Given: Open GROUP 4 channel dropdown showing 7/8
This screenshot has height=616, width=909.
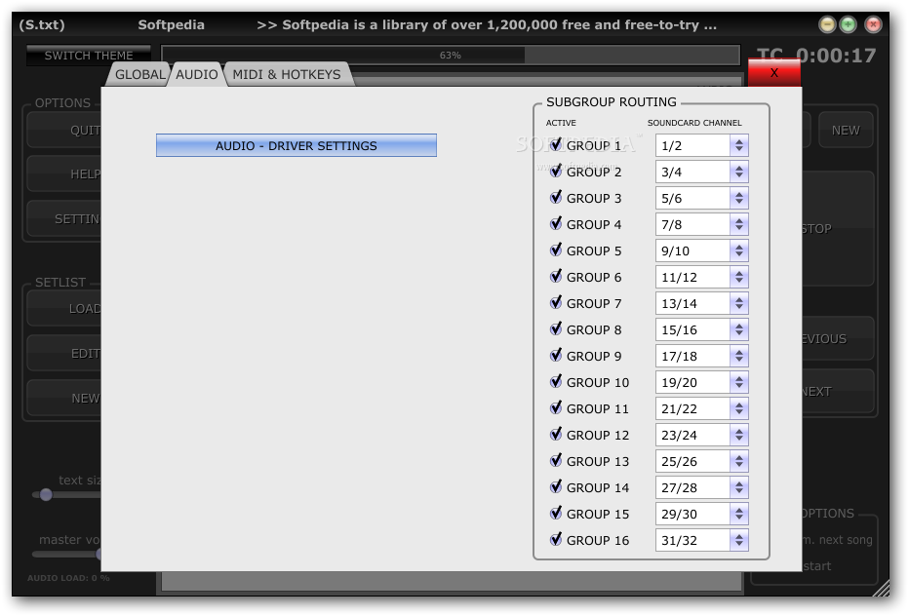Looking at the screenshot, I should point(701,224).
